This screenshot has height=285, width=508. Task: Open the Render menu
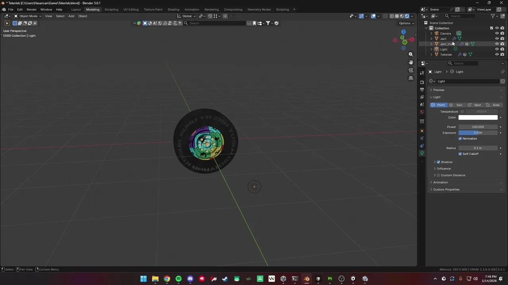click(31, 9)
